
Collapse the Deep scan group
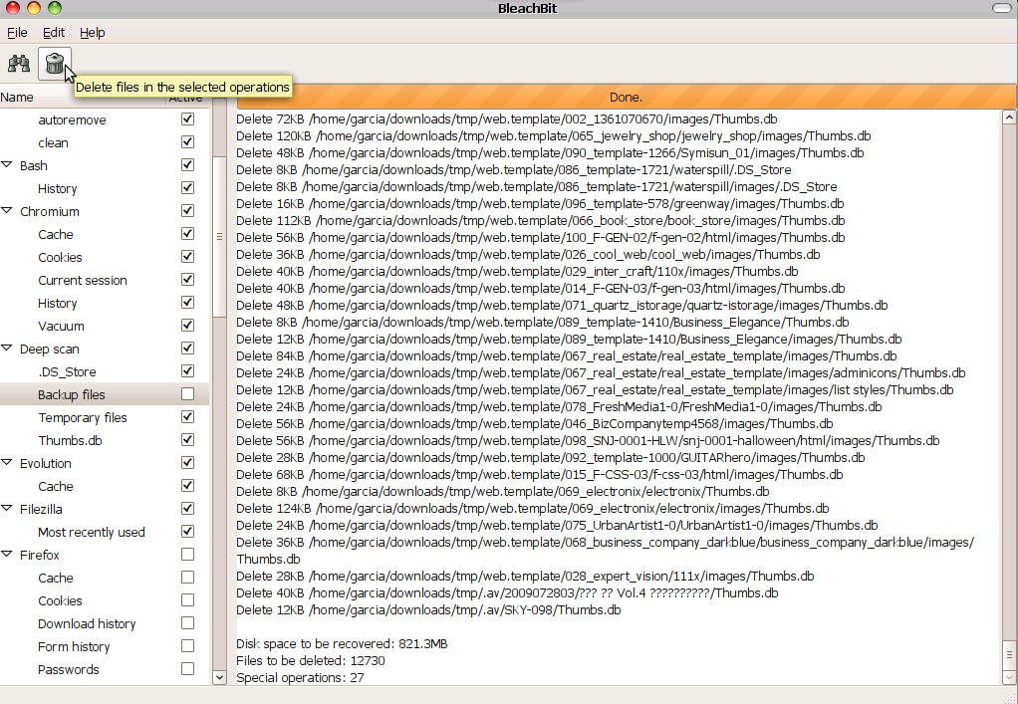(x=7, y=348)
